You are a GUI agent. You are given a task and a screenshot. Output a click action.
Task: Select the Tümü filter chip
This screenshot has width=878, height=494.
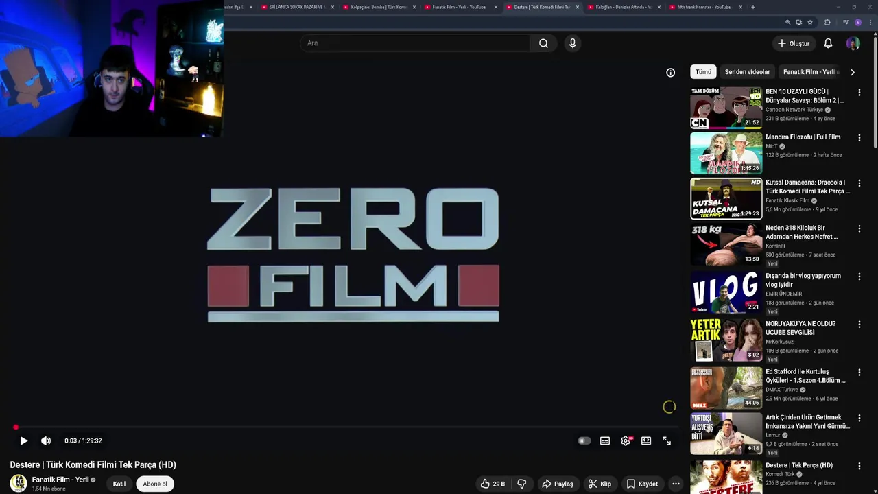703,72
